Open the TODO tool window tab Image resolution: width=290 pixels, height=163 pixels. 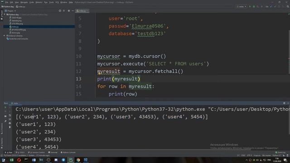[20, 153]
